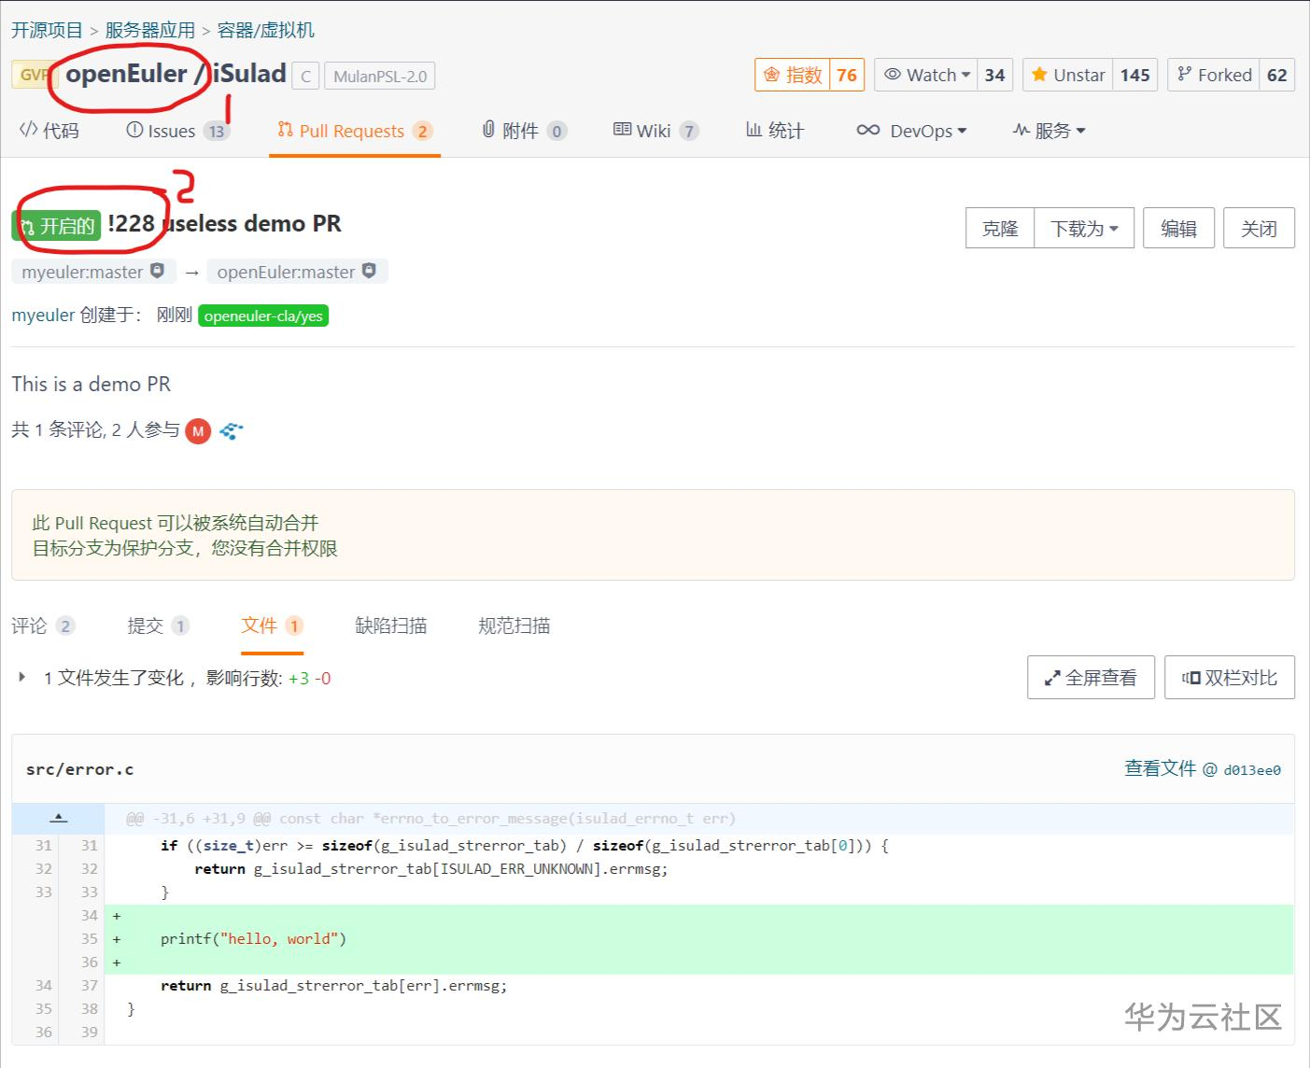Click added line number 35 in diff
Screen dimensions: 1310x1068
click(89, 938)
